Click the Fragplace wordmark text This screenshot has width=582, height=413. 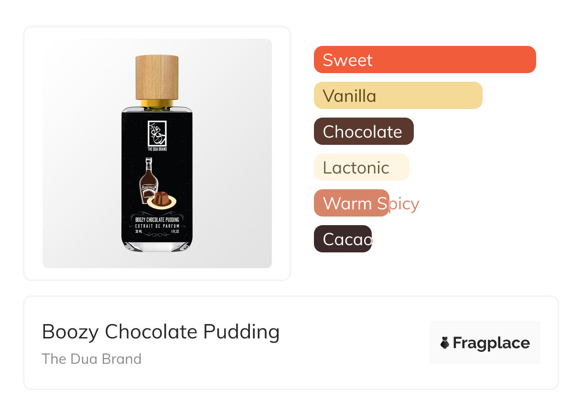click(x=491, y=343)
